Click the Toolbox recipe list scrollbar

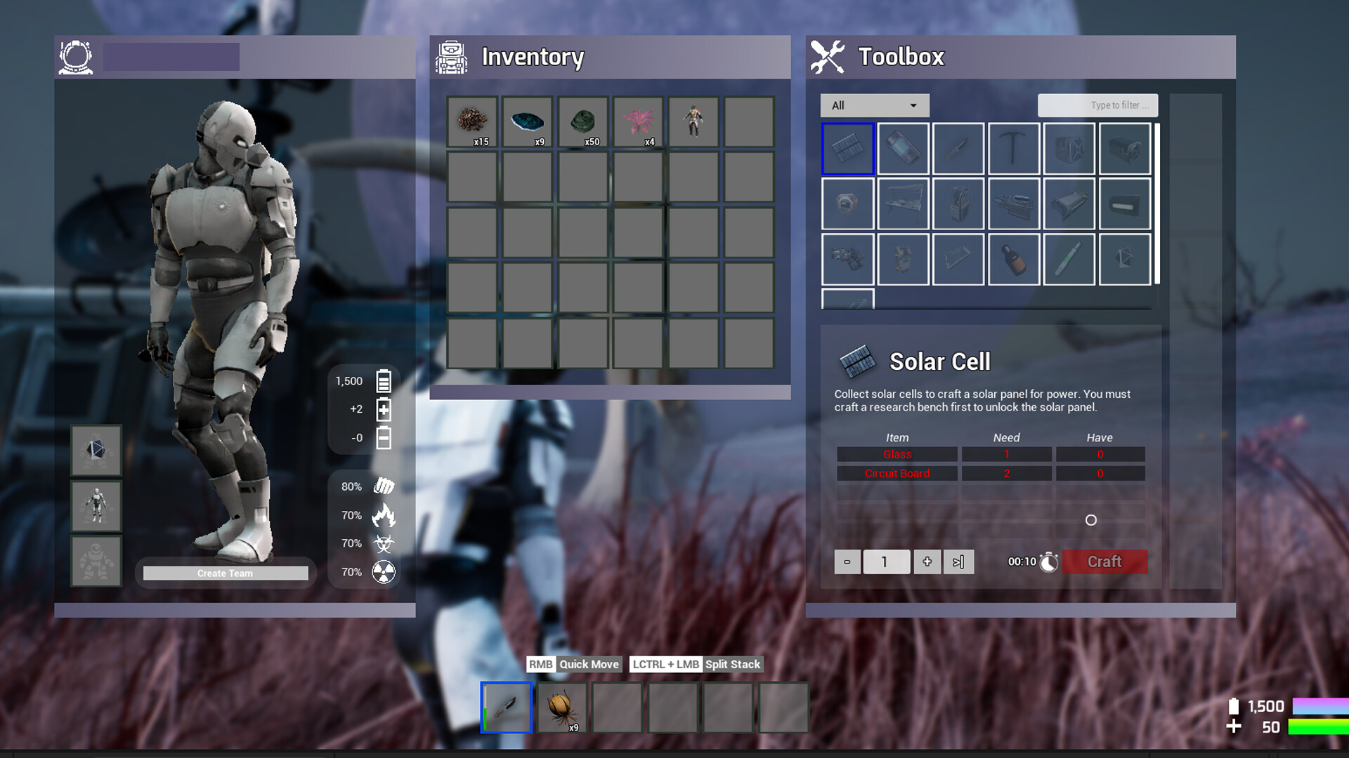click(x=1157, y=204)
